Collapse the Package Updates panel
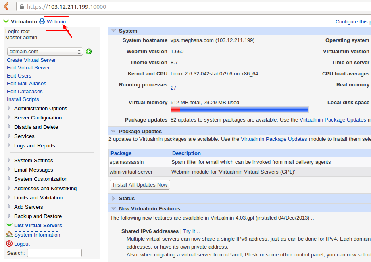 tap(113, 131)
